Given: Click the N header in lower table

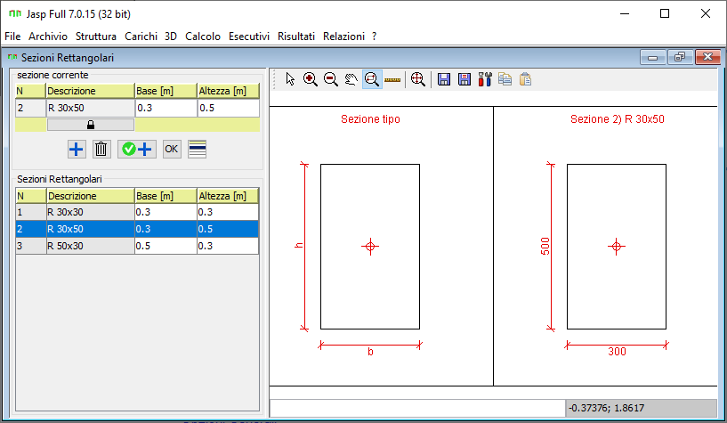Looking at the screenshot, I should [31, 196].
